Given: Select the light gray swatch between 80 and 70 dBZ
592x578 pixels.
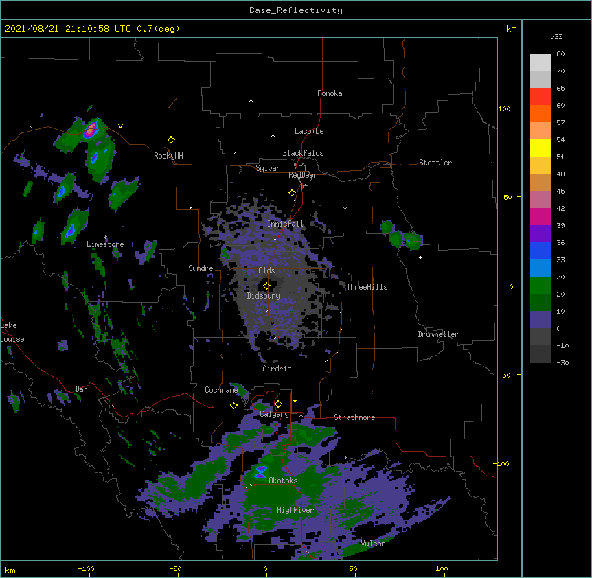Looking at the screenshot, I should (540, 62).
